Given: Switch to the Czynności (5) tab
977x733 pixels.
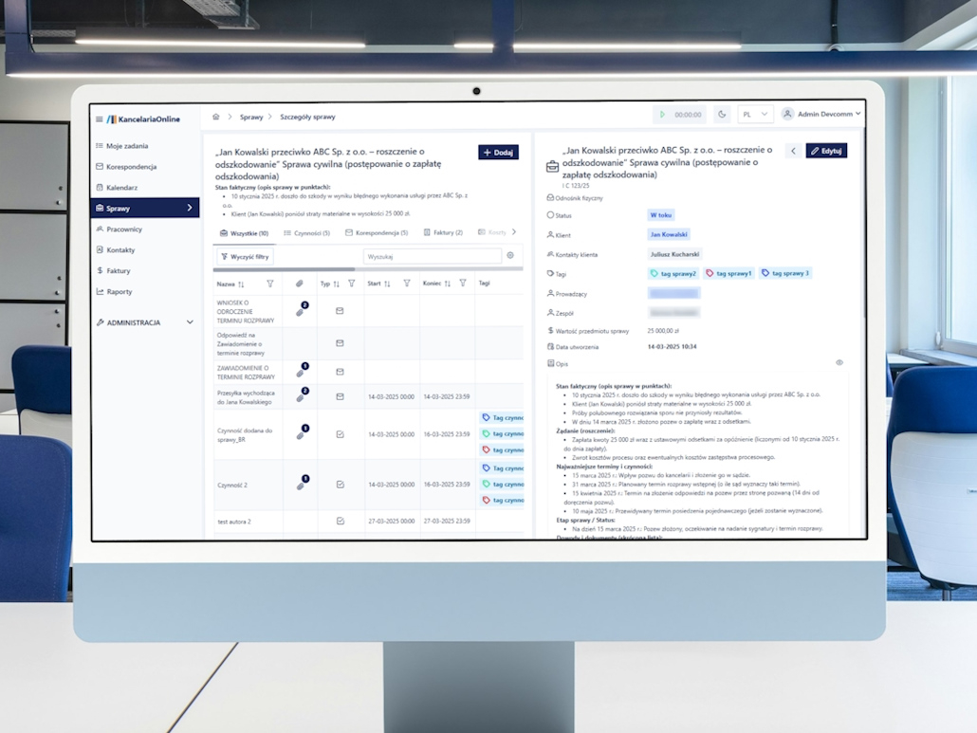Looking at the screenshot, I should (x=306, y=232).
